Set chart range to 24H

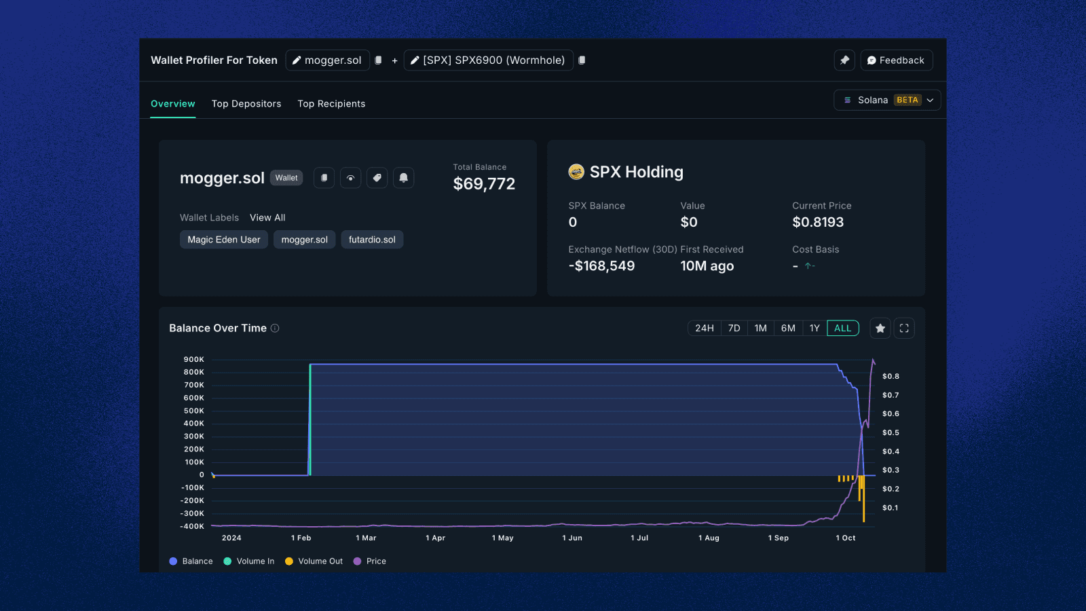[705, 328]
